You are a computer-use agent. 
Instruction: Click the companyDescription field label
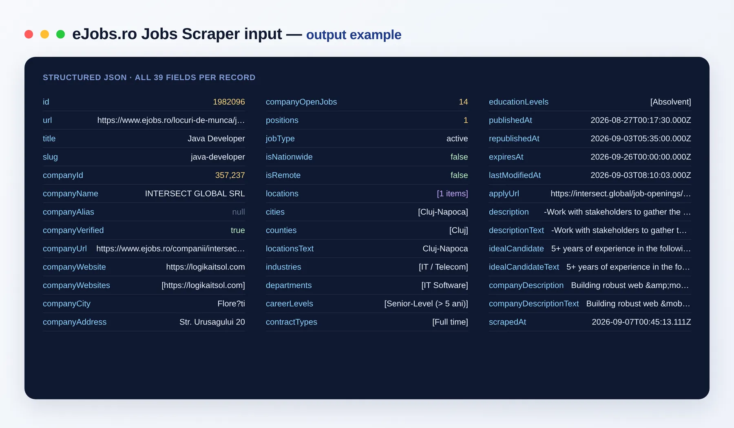click(x=526, y=285)
